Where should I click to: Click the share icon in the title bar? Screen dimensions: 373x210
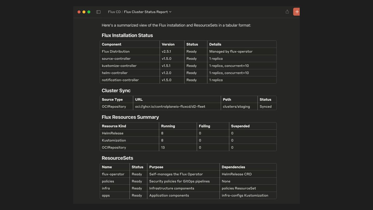point(287,12)
